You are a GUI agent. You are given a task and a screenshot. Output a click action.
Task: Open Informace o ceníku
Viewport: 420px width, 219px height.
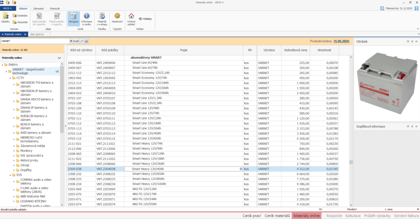[x=87, y=19]
